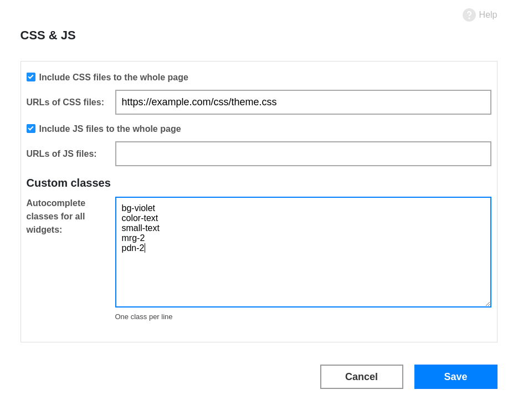Place cursor on the mrg-2 line

[133, 238]
